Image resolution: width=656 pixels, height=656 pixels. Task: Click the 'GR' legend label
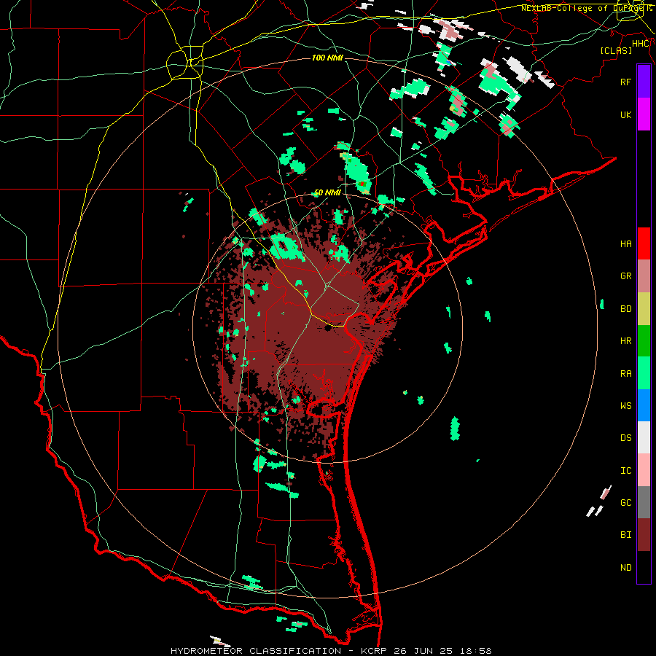click(x=625, y=276)
